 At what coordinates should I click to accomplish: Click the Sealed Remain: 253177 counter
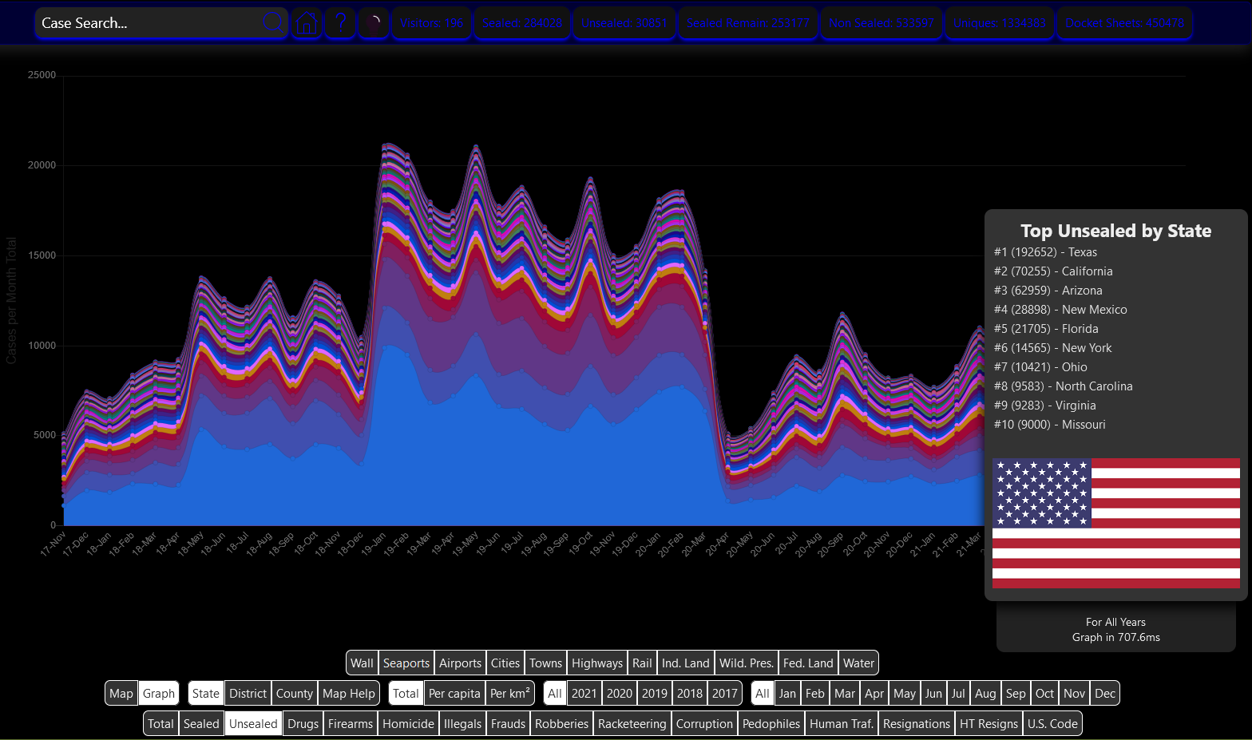pos(748,23)
